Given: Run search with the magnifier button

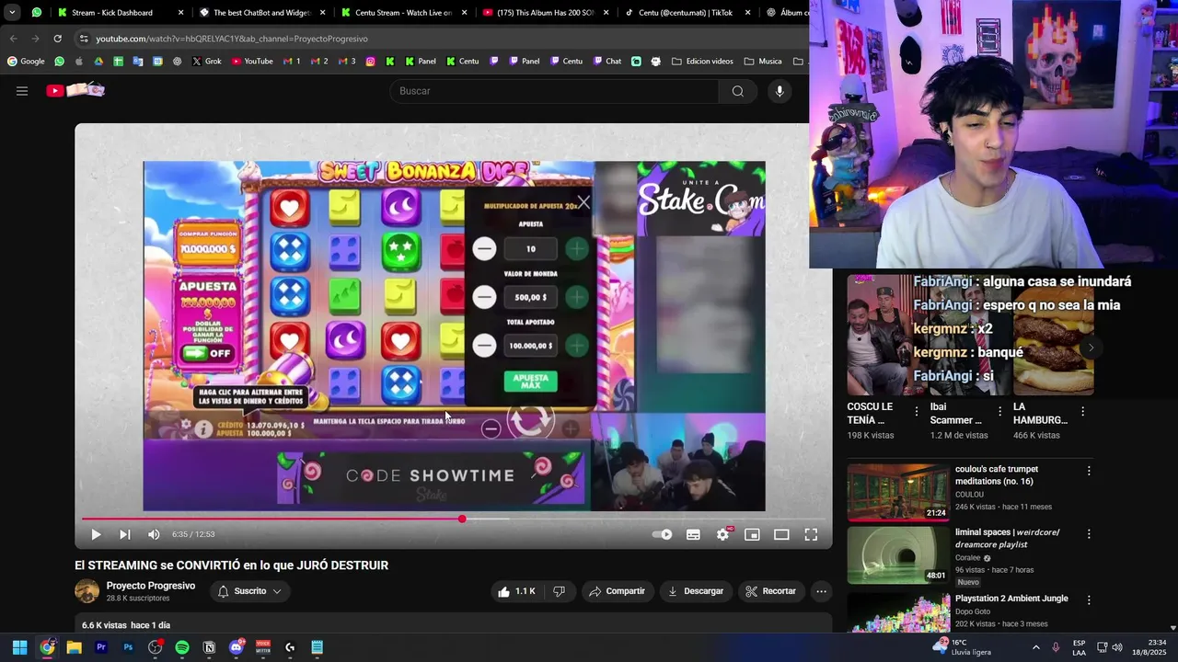Looking at the screenshot, I should pyautogui.click(x=737, y=91).
